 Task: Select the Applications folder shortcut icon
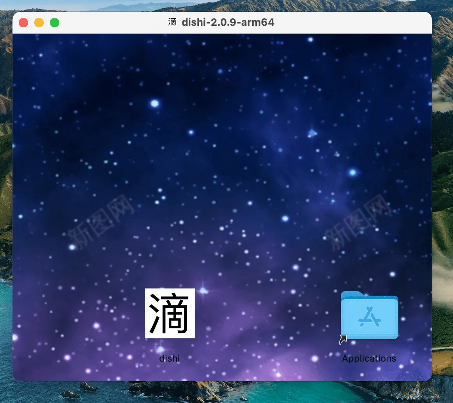[x=369, y=316]
